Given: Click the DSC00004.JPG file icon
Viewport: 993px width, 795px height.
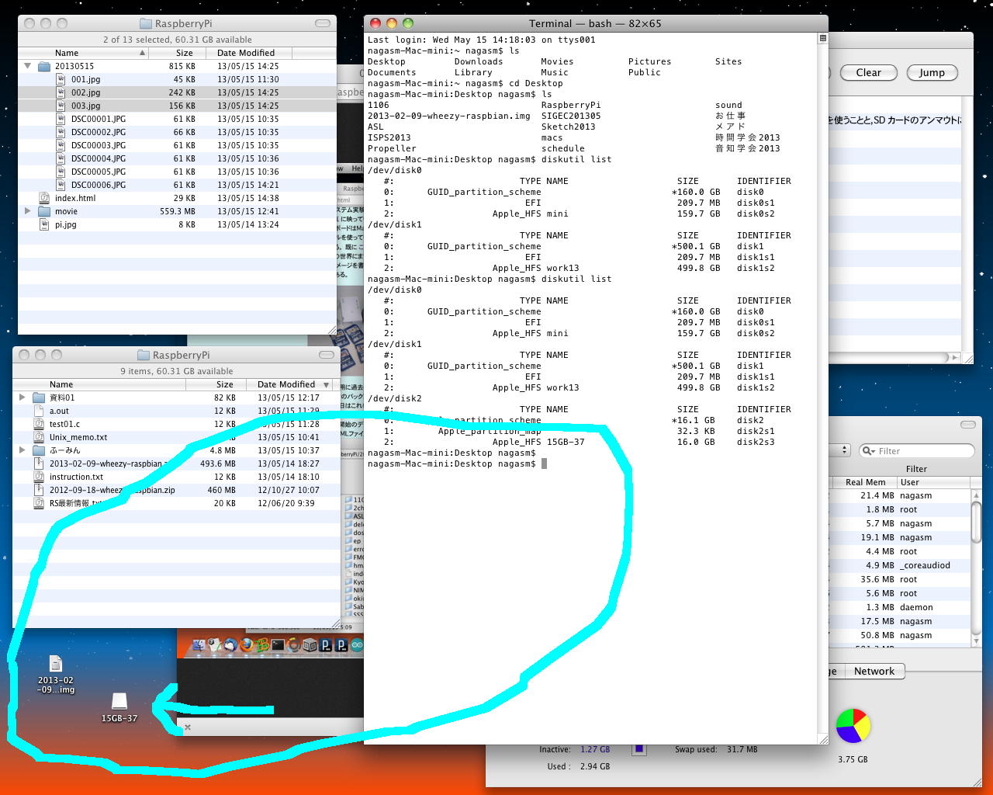Looking at the screenshot, I should pyautogui.click(x=62, y=158).
